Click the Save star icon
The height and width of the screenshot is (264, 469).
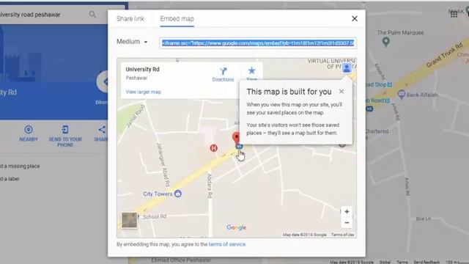coord(252,70)
